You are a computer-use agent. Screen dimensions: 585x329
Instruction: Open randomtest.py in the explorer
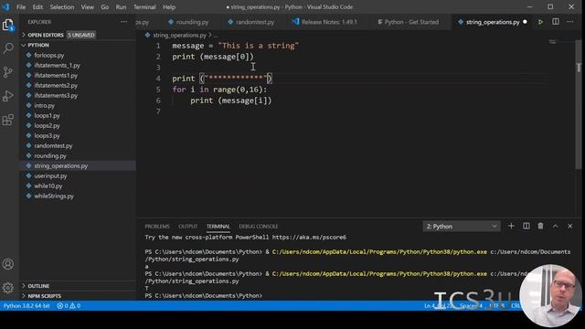[x=53, y=146]
